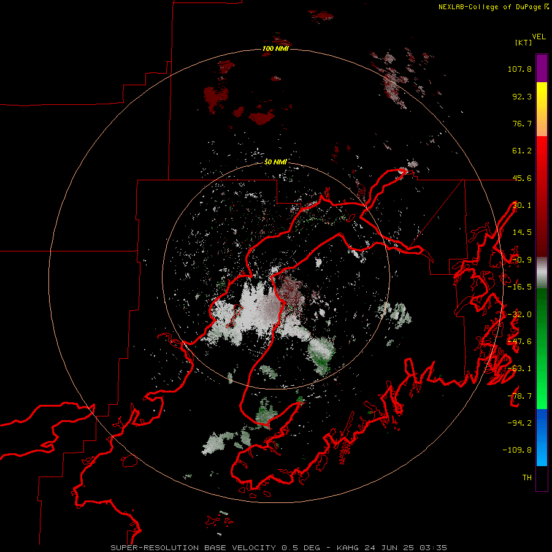Click the VEL legend title
Viewport: 552px width, 552px height.
pos(539,37)
